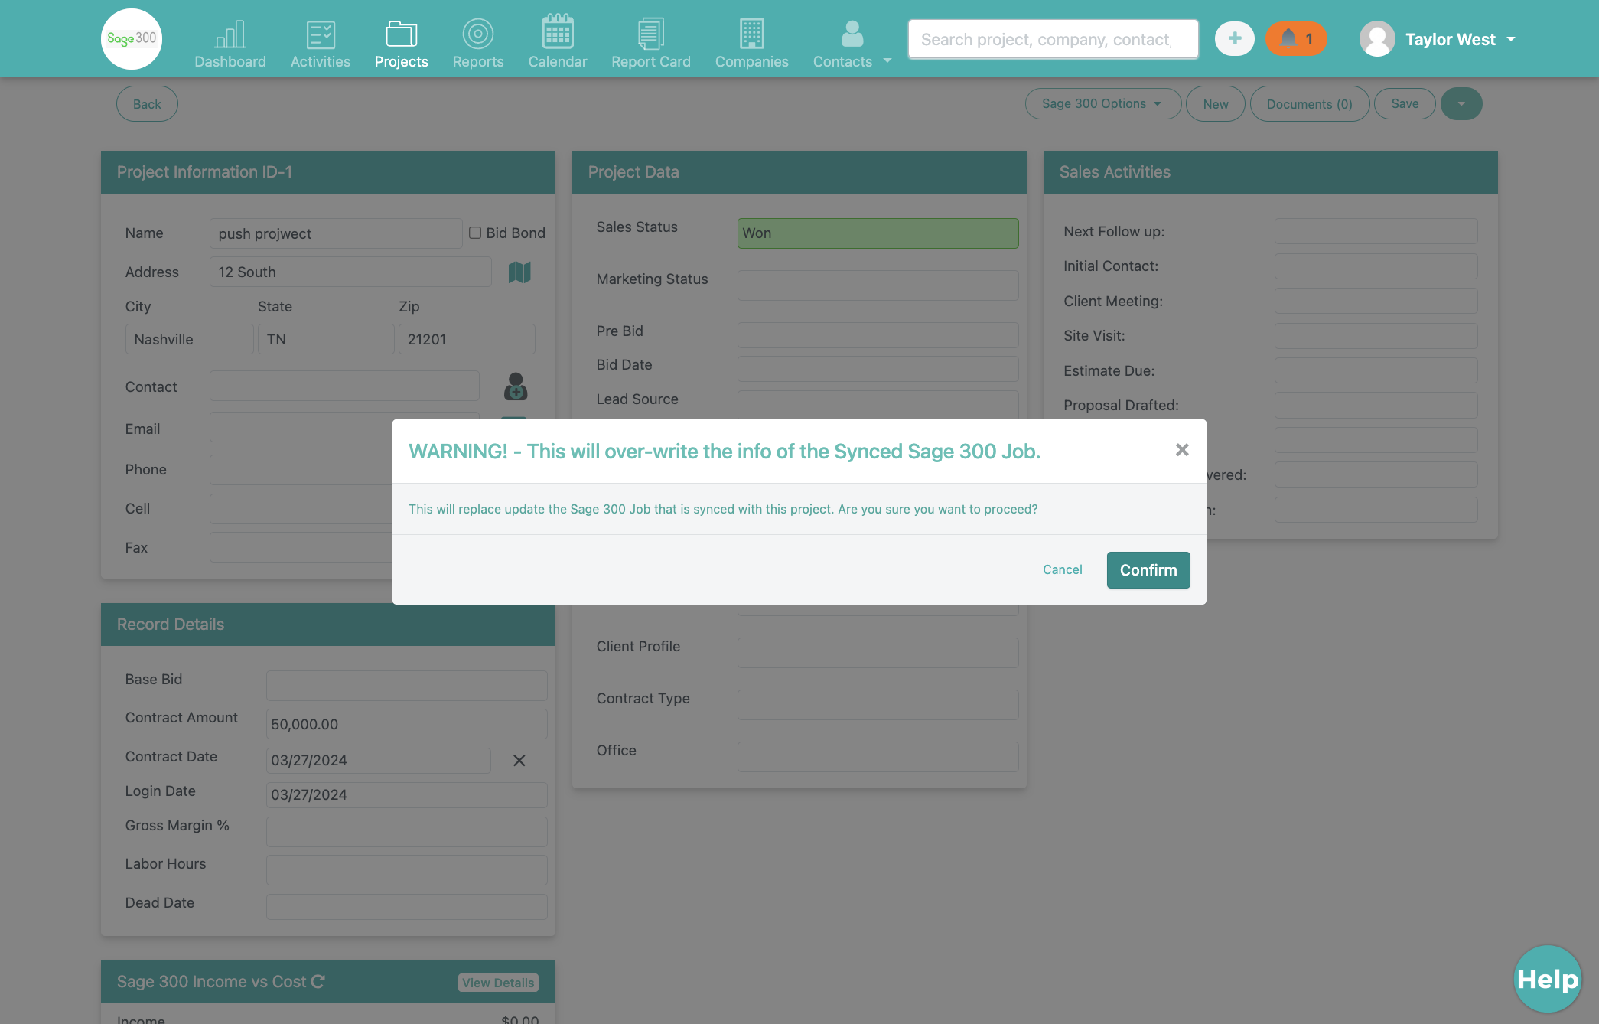Click the State field TN
The width and height of the screenshot is (1599, 1024).
(x=326, y=339)
